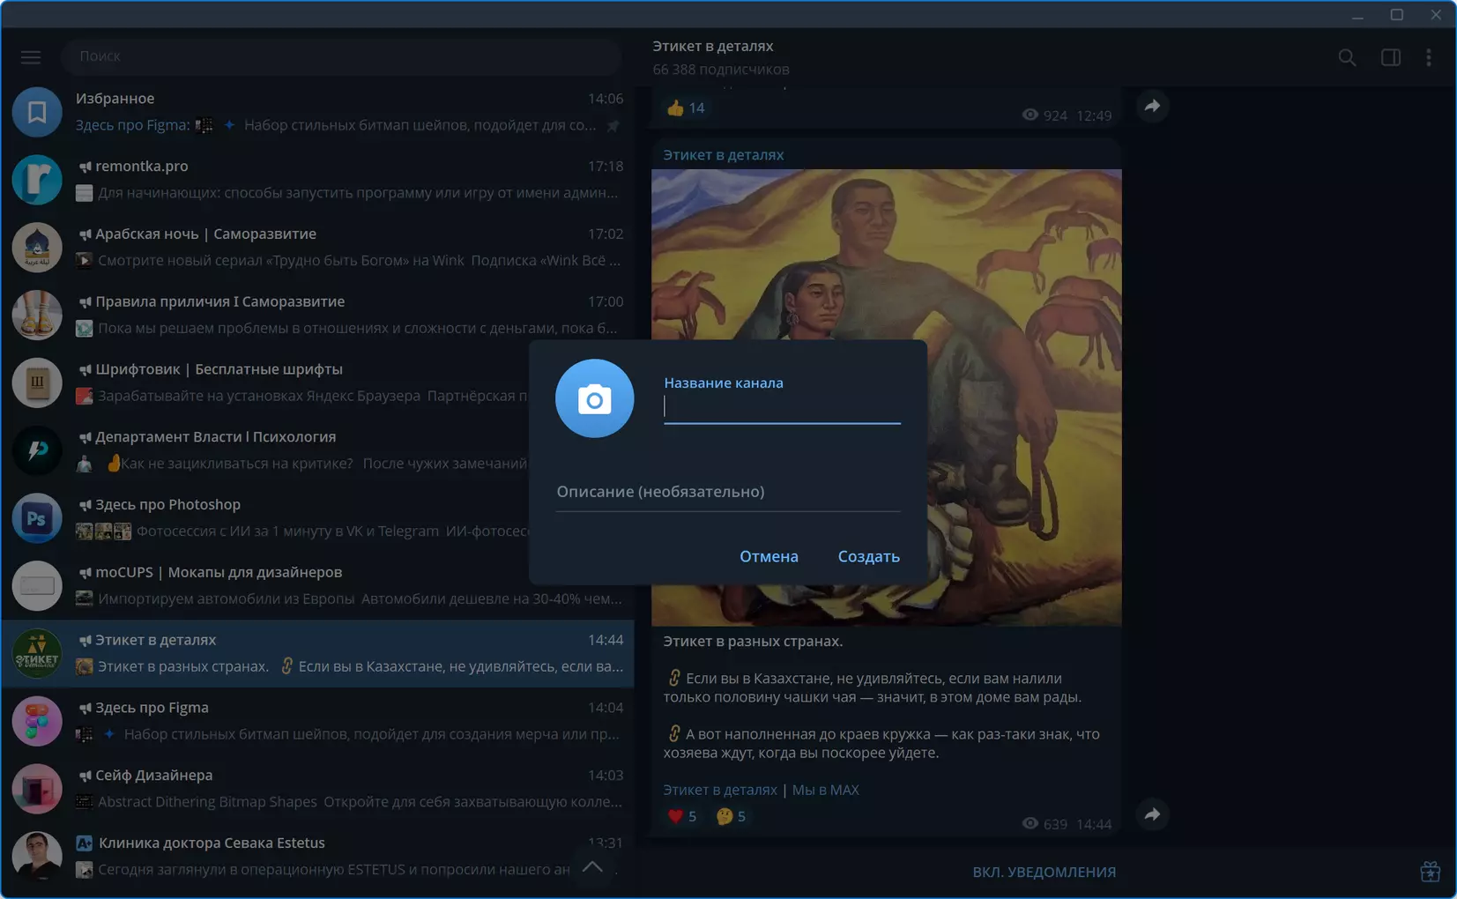Open the Этикет в деталях link in post footer

(x=720, y=790)
